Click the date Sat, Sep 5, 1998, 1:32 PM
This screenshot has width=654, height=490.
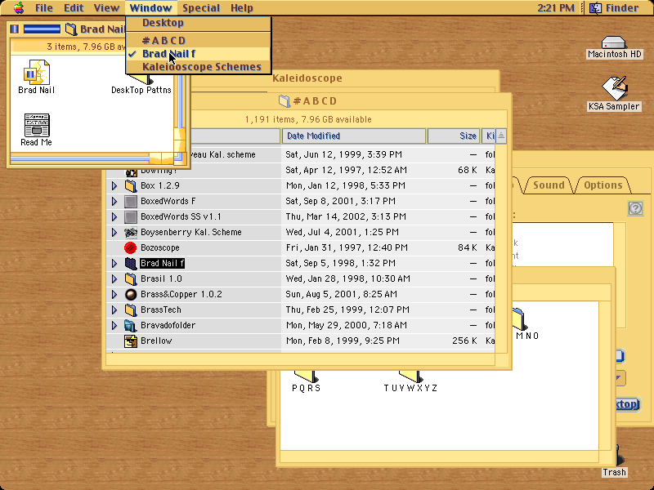pyautogui.click(x=340, y=263)
